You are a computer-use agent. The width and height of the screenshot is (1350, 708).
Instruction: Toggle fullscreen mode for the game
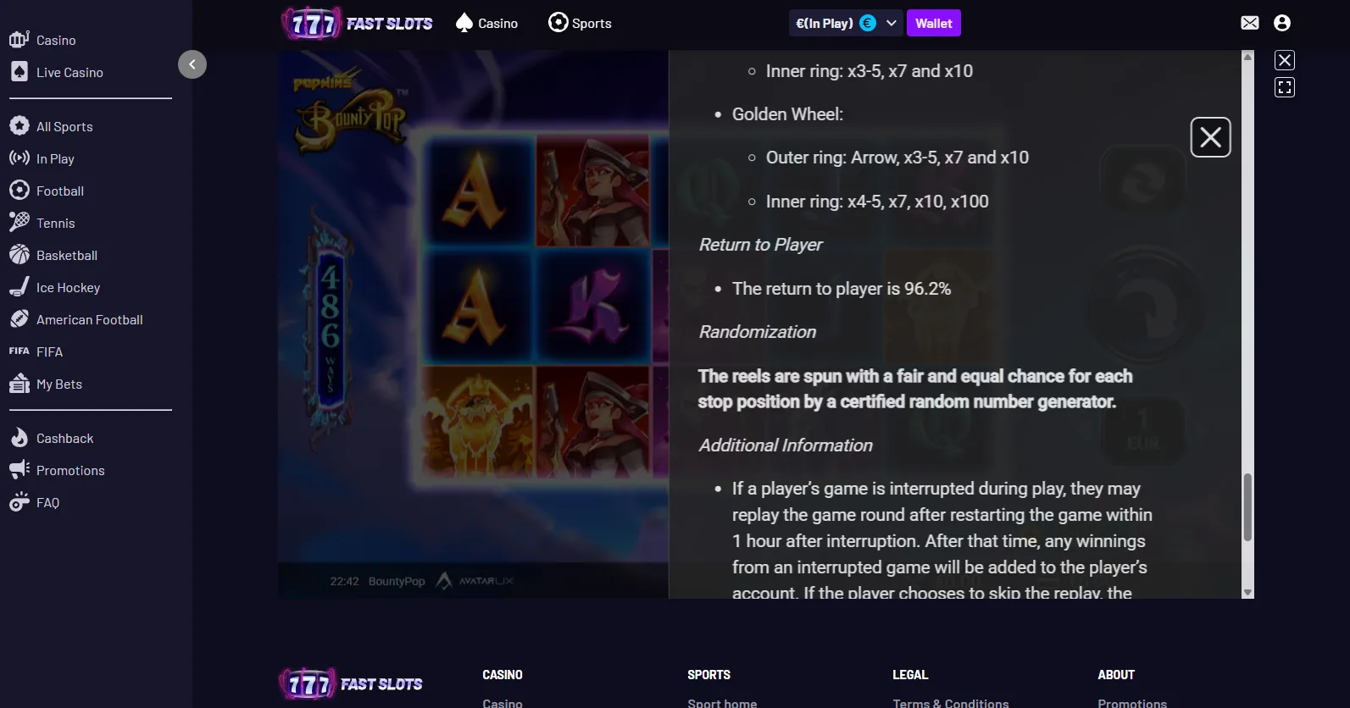tap(1285, 87)
